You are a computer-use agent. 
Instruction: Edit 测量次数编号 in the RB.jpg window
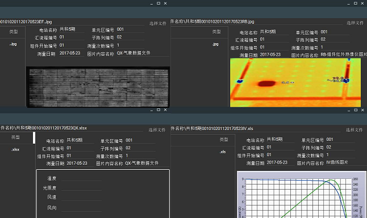click(335, 47)
